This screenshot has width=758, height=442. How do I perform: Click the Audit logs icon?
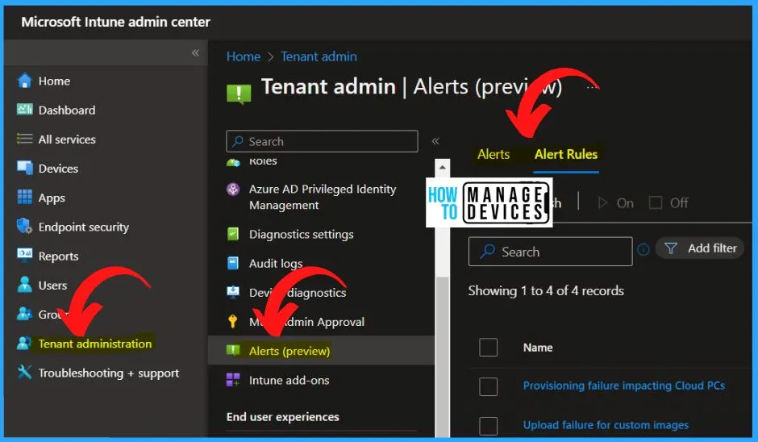233,263
